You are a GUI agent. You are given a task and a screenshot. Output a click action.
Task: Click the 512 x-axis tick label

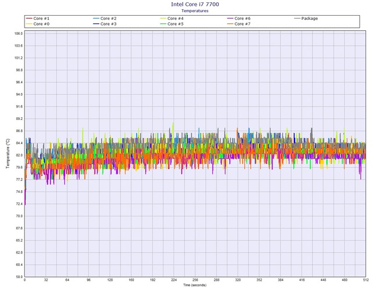point(366,280)
